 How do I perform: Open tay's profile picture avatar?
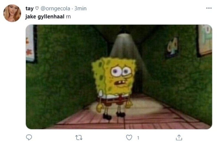coord(12,13)
